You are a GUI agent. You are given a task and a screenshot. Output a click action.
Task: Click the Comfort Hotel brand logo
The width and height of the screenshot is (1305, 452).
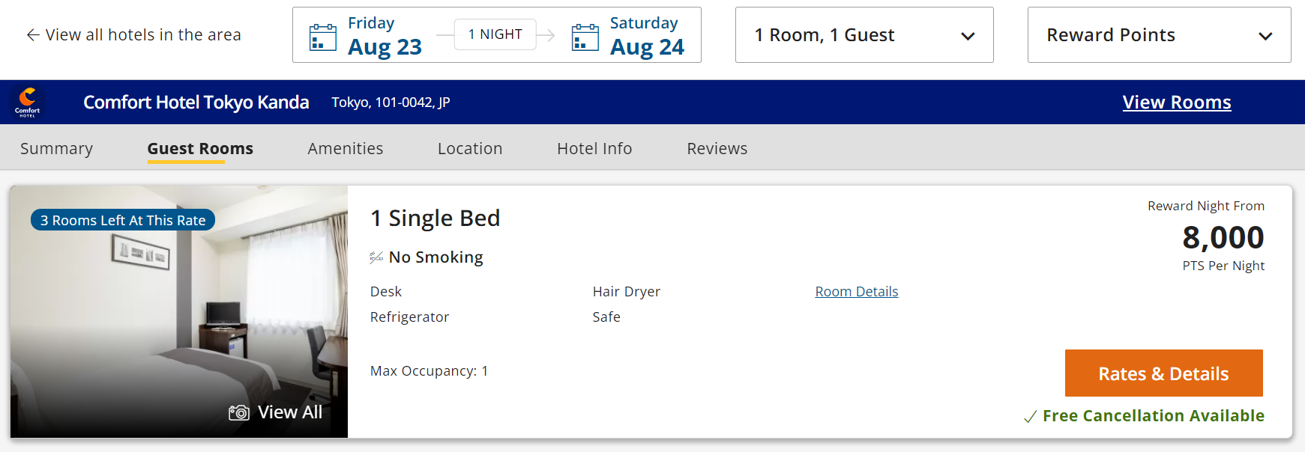coord(28,102)
